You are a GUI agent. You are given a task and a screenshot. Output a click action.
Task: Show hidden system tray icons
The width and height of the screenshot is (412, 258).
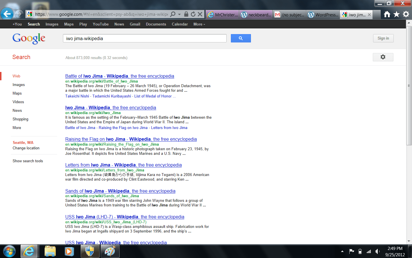pos(342,251)
